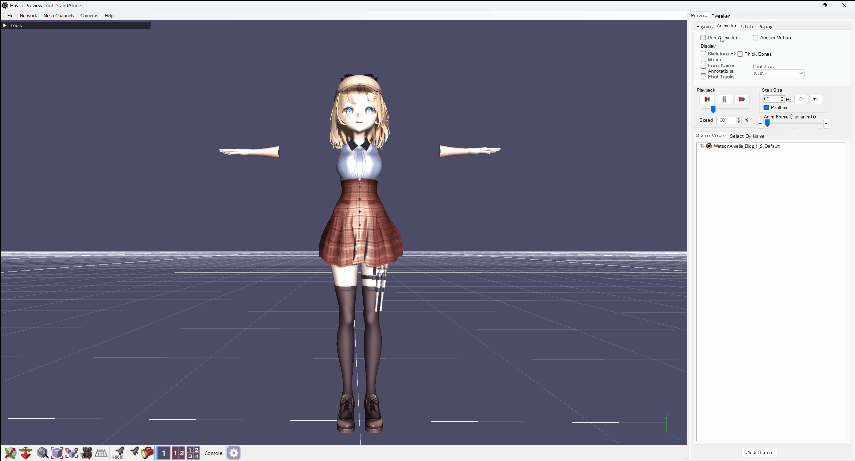Viewport: 855px width, 461px height.
Task: Switch to the Tweaker tab
Action: point(721,16)
